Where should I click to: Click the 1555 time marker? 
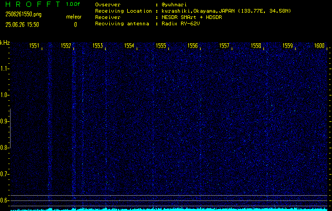click(161, 46)
